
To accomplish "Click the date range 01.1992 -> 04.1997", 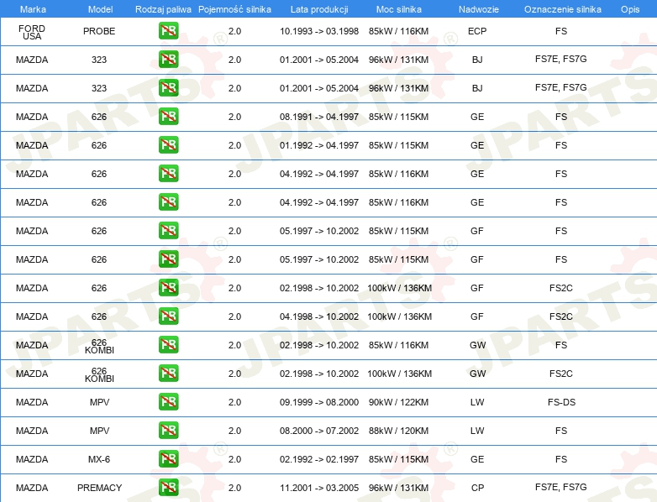I will 319,145.
